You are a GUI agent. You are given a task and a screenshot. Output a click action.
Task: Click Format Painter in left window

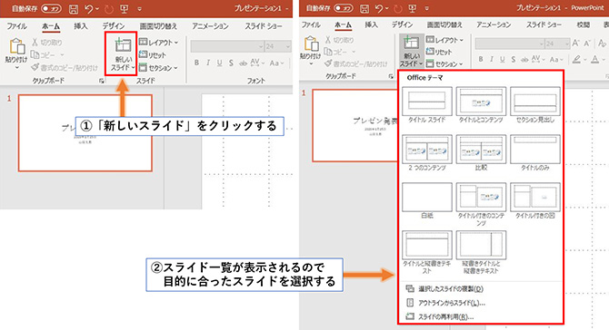pyautogui.click(x=65, y=68)
